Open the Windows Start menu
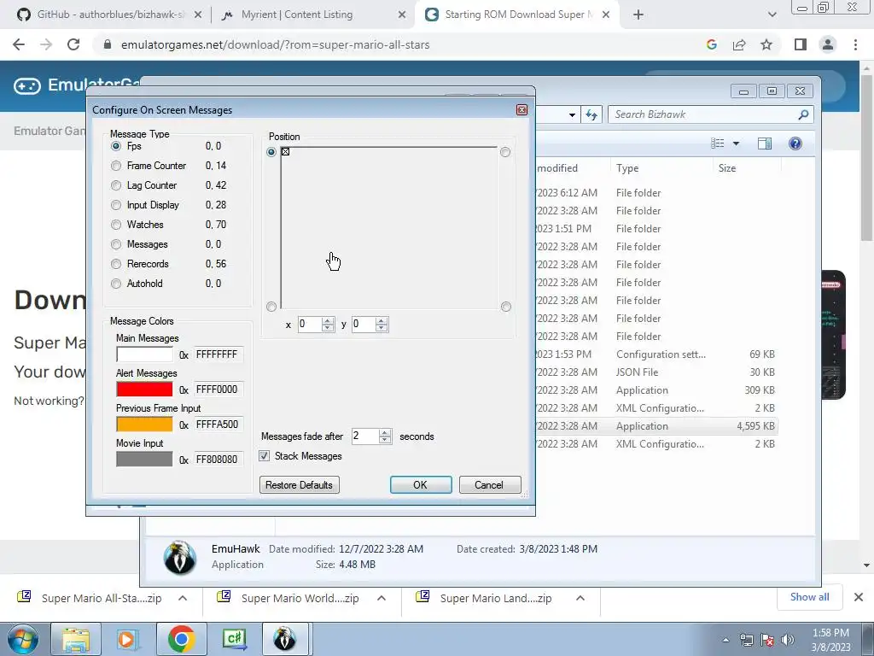 coord(23,639)
